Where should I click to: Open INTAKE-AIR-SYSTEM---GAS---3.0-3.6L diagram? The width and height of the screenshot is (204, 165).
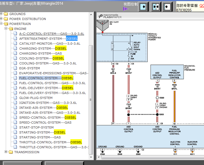pos(50,113)
